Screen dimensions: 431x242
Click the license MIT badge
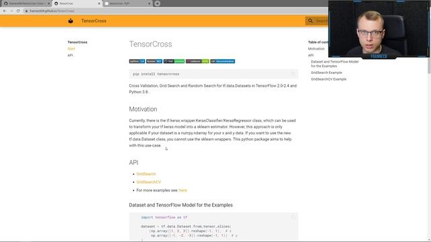[x=154, y=61]
